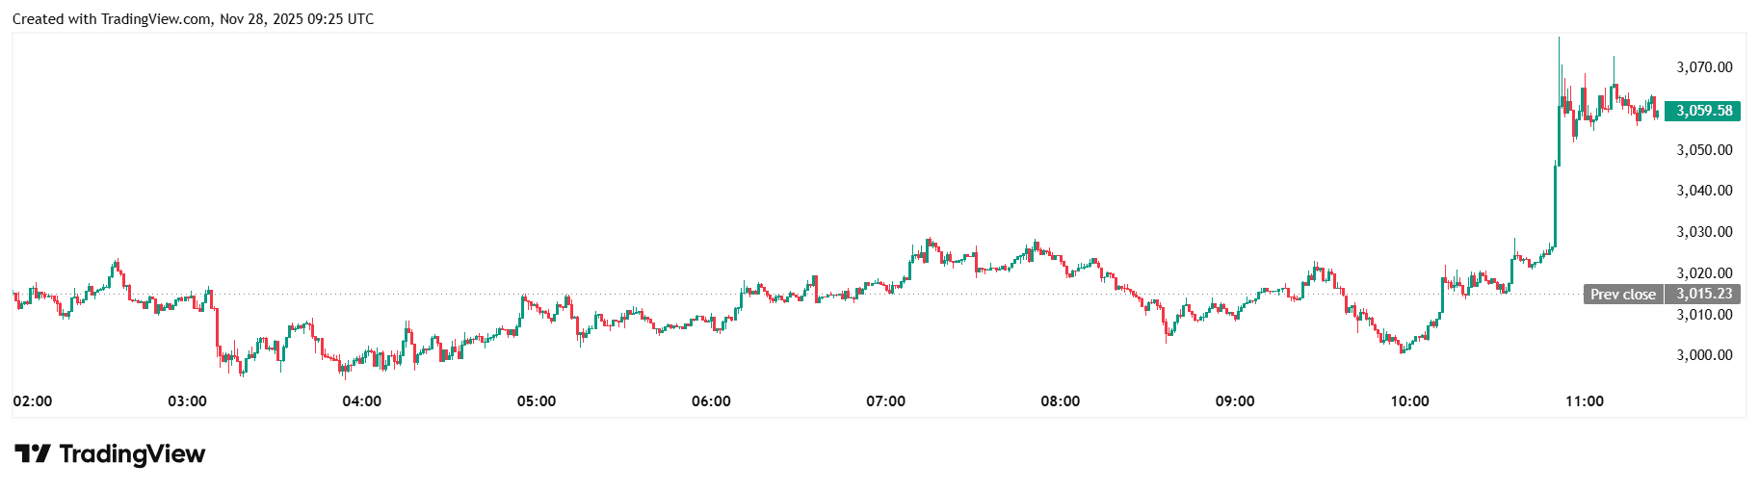Select the 3,040.00 price axis label
The height and width of the screenshot is (490, 1759).
[x=1704, y=191]
